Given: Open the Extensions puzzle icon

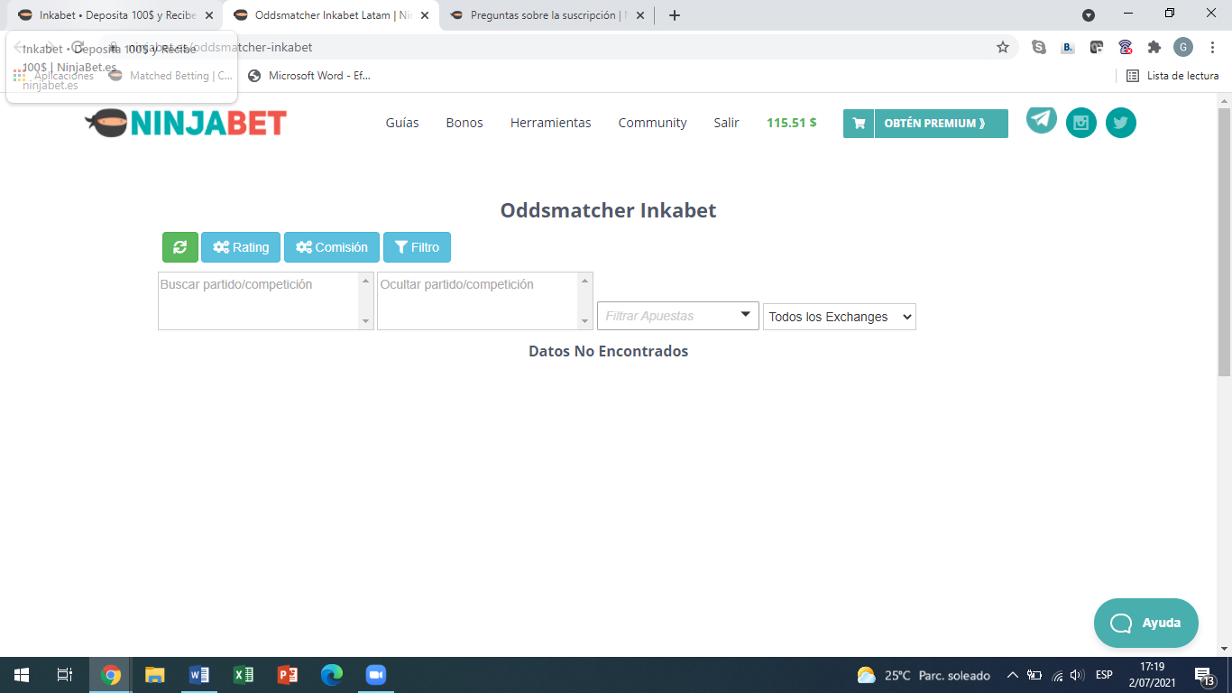Looking at the screenshot, I should (1154, 47).
